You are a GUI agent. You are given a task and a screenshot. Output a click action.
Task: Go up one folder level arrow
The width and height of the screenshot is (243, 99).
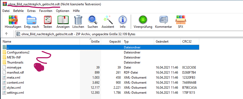point(6,34)
